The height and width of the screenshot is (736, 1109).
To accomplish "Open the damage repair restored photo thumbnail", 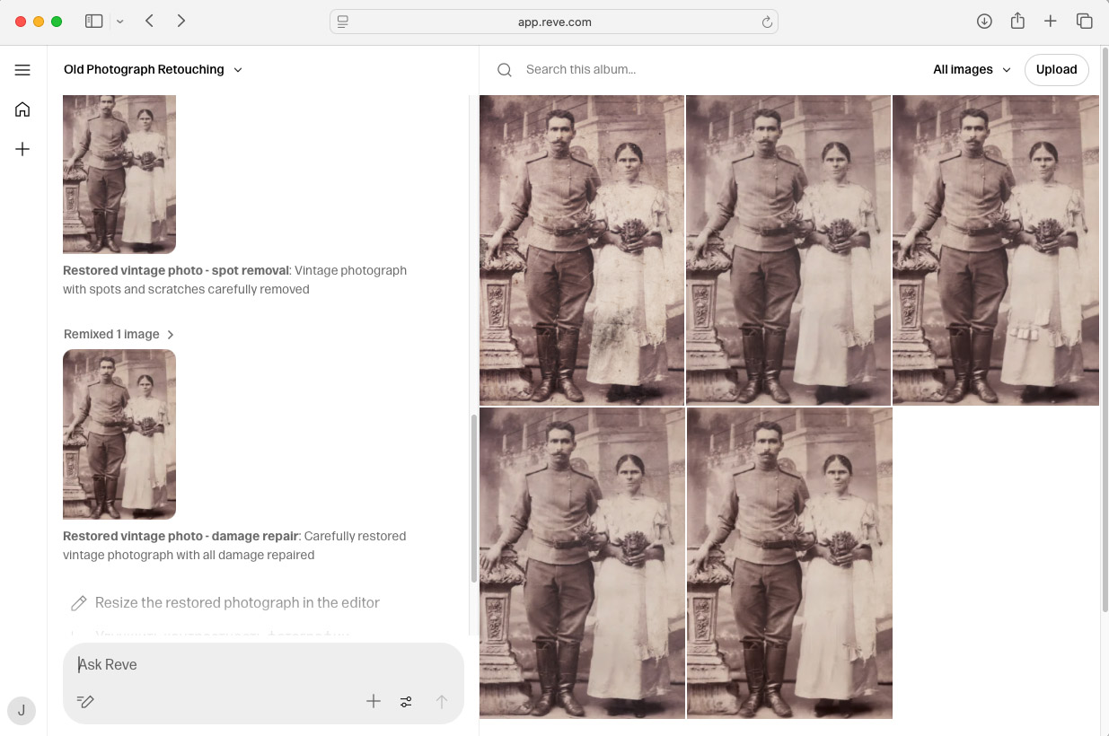I will pyautogui.click(x=119, y=434).
